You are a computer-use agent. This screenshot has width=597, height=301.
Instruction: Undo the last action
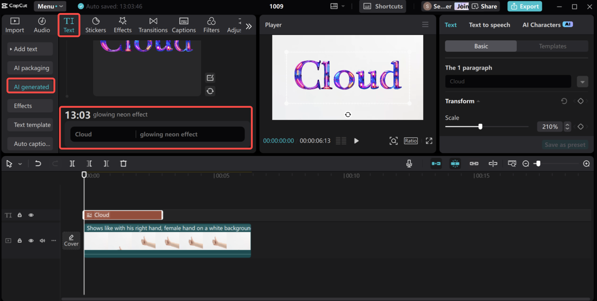(38, 164)
